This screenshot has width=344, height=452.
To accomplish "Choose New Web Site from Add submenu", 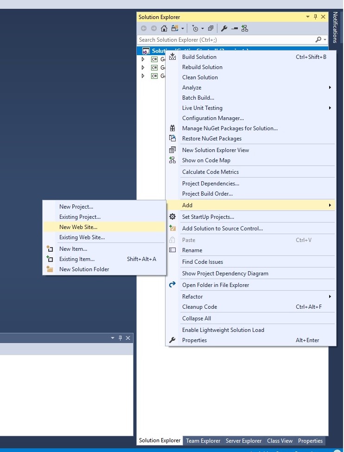I will pyautogui.click(x=78, y=227).
